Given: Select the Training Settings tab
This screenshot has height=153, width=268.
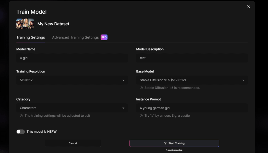Looking at the screenshot, I should [x=31, y=37].
